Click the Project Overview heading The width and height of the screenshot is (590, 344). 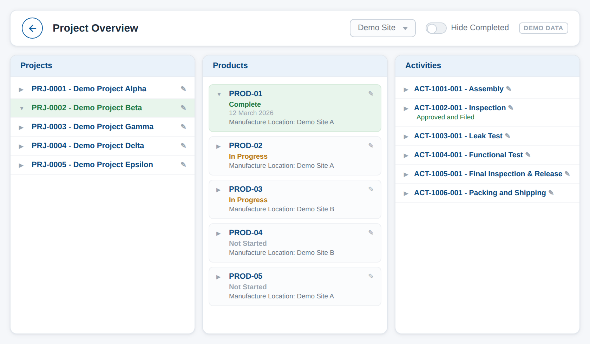click(x=95, y=28)
